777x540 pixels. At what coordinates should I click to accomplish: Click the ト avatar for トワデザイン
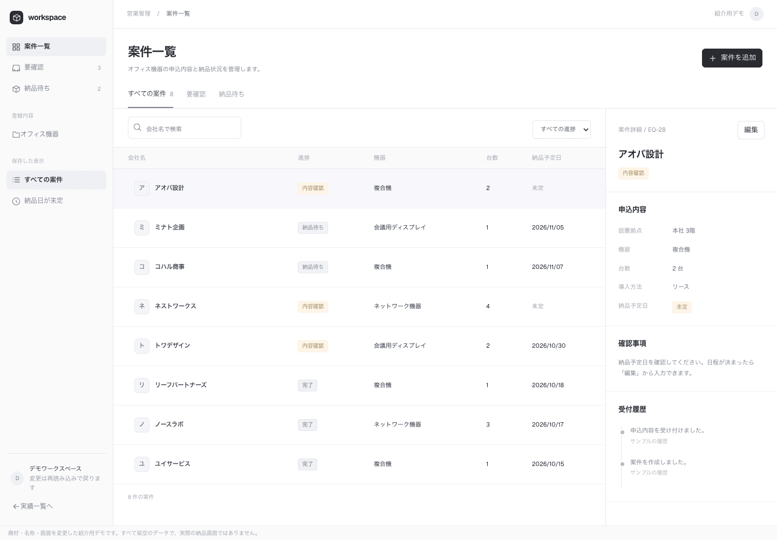pyautogui.click(x=142, y=346)
